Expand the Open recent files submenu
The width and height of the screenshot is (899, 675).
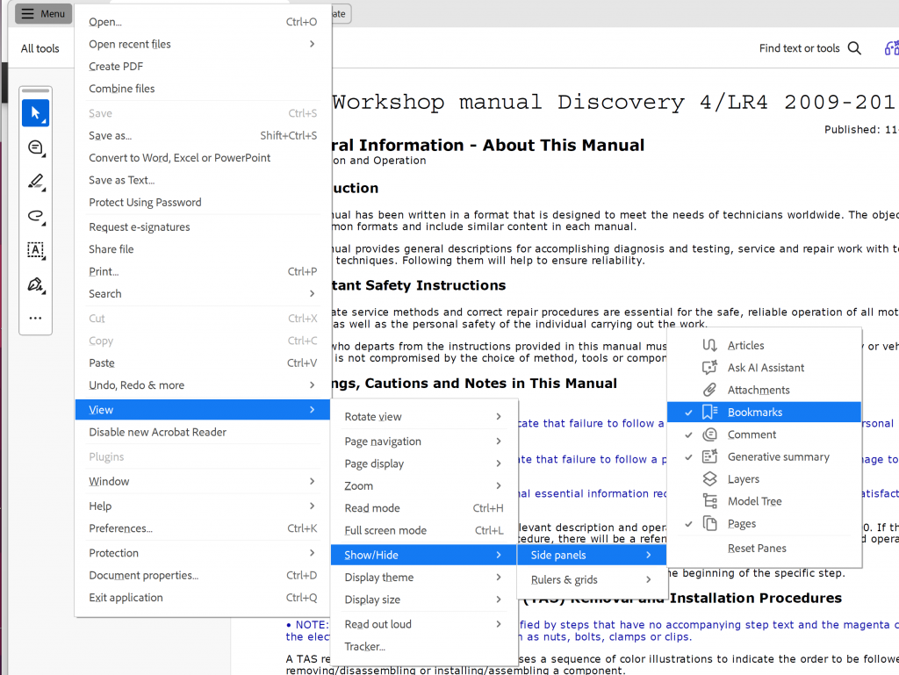pos(203,44)
